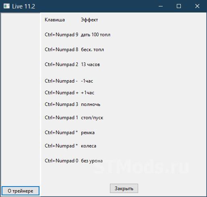Click the Live 11.2 title text
The image size is (207, 197).
click(23, 6)
